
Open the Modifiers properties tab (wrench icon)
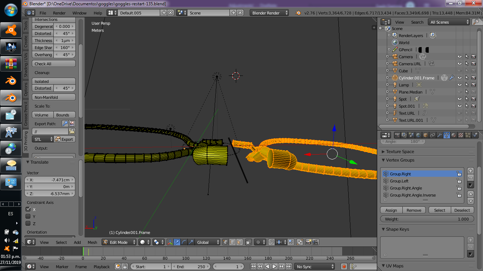pyautogui.click(x=440, y=135)
